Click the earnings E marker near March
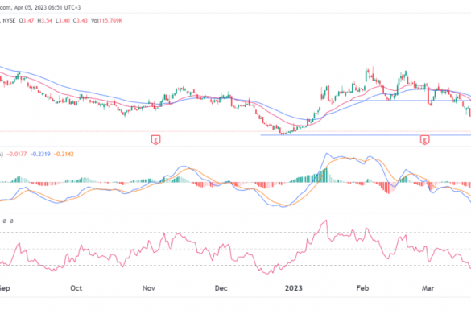This screenshot has height=314, width=471. pyautogui.click(x=424, y=140)
